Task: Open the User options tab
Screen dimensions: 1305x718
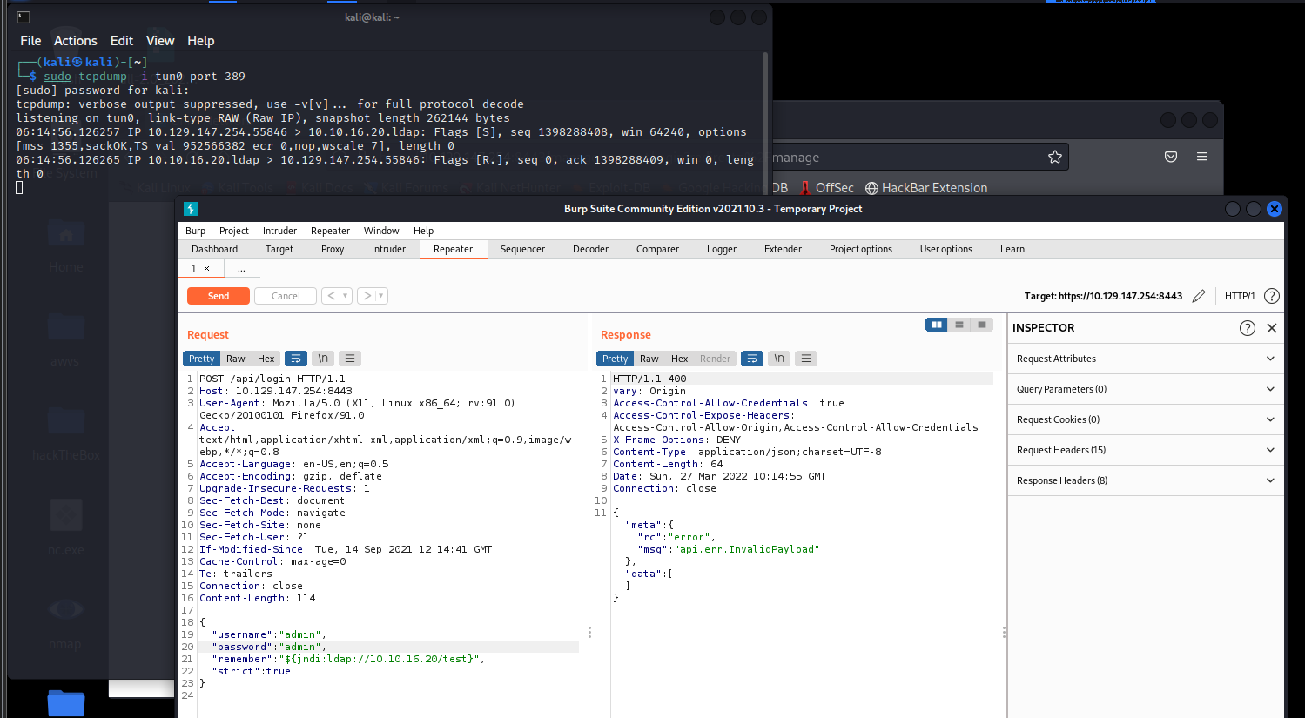Action: (946, 249)
